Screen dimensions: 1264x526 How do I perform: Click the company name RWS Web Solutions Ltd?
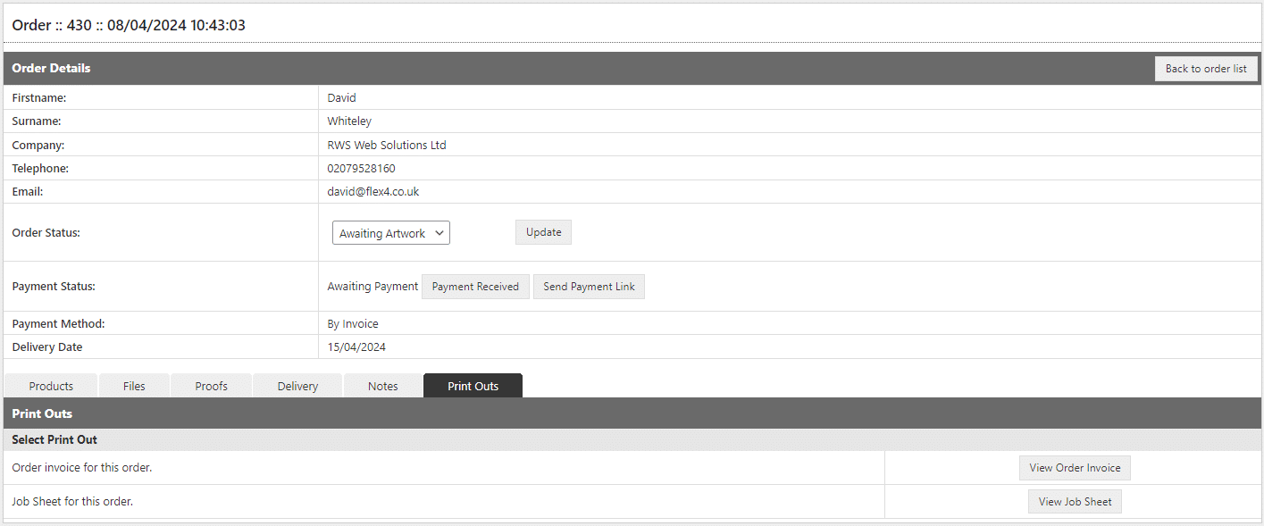click(x=387, y=144)
